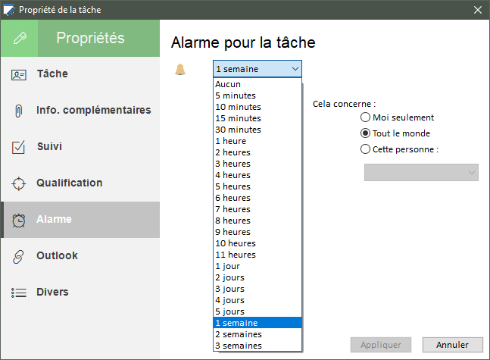
Task: Open the Info. complémentaires section
Action: tap(80, 111)
